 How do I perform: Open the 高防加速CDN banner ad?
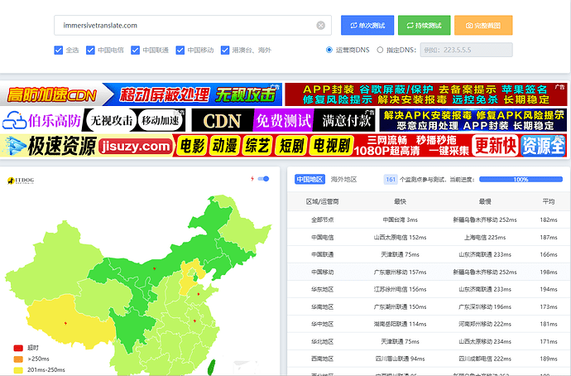pos(141,94)
